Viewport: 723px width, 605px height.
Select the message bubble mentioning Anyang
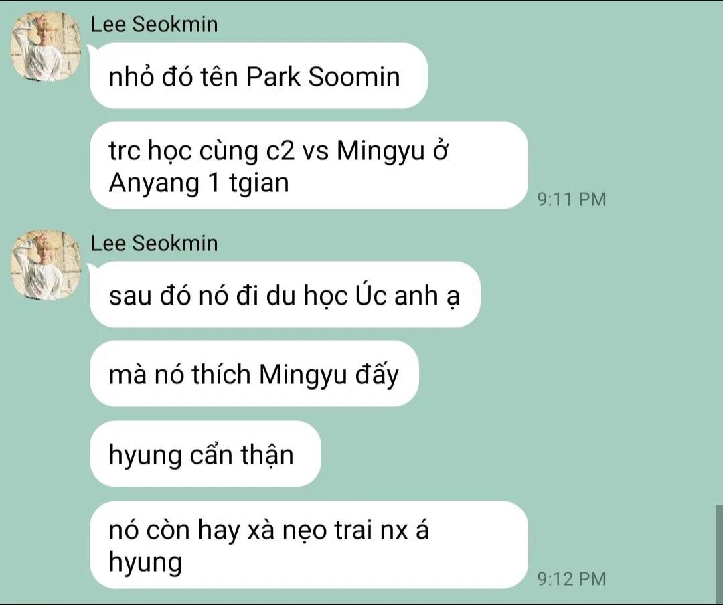tap(309, 165)
